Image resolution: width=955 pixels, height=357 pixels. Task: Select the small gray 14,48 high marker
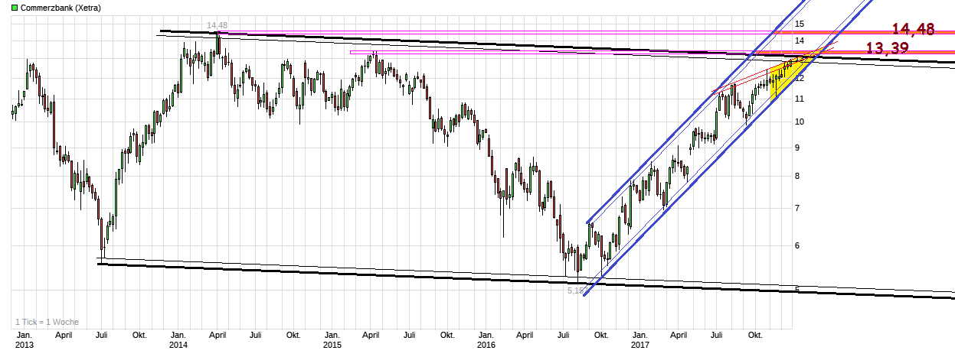point(217,26)
